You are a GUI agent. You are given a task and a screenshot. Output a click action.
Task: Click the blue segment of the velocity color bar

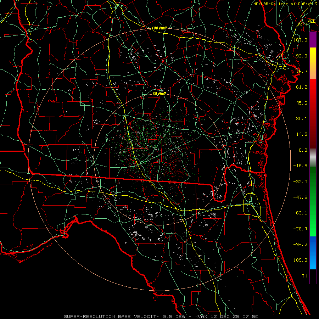(x=313, y=253)
